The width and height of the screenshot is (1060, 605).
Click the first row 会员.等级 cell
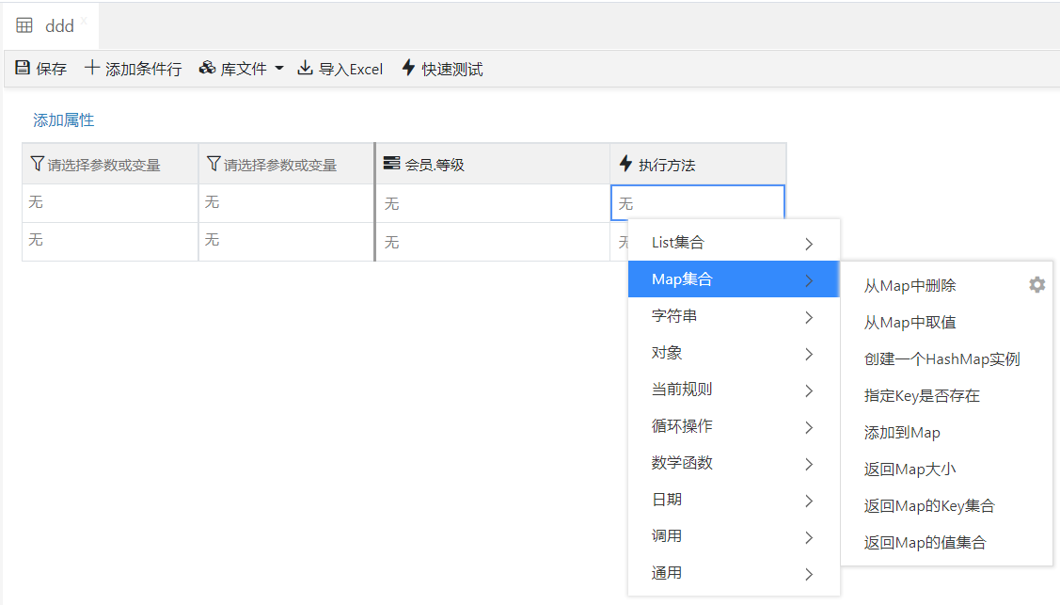coord(492,203)
